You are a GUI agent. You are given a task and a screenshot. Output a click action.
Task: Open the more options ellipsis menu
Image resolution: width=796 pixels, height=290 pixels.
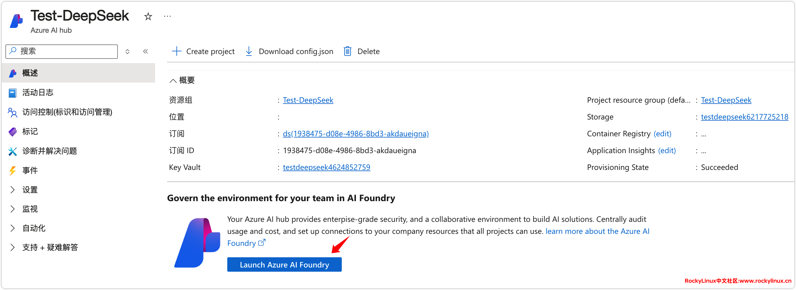167,16
